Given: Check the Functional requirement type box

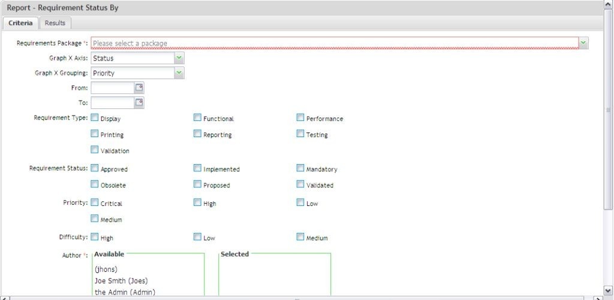Looking at the screenshot, I should [x=197, y=118].
